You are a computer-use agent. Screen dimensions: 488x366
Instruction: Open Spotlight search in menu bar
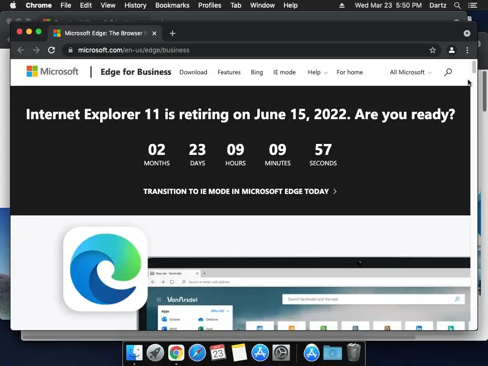457,5
